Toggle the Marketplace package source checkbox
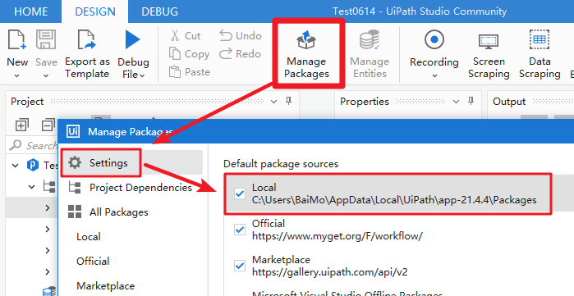The width and height of the screenshot is (574, 296). [x=240, y=266]
